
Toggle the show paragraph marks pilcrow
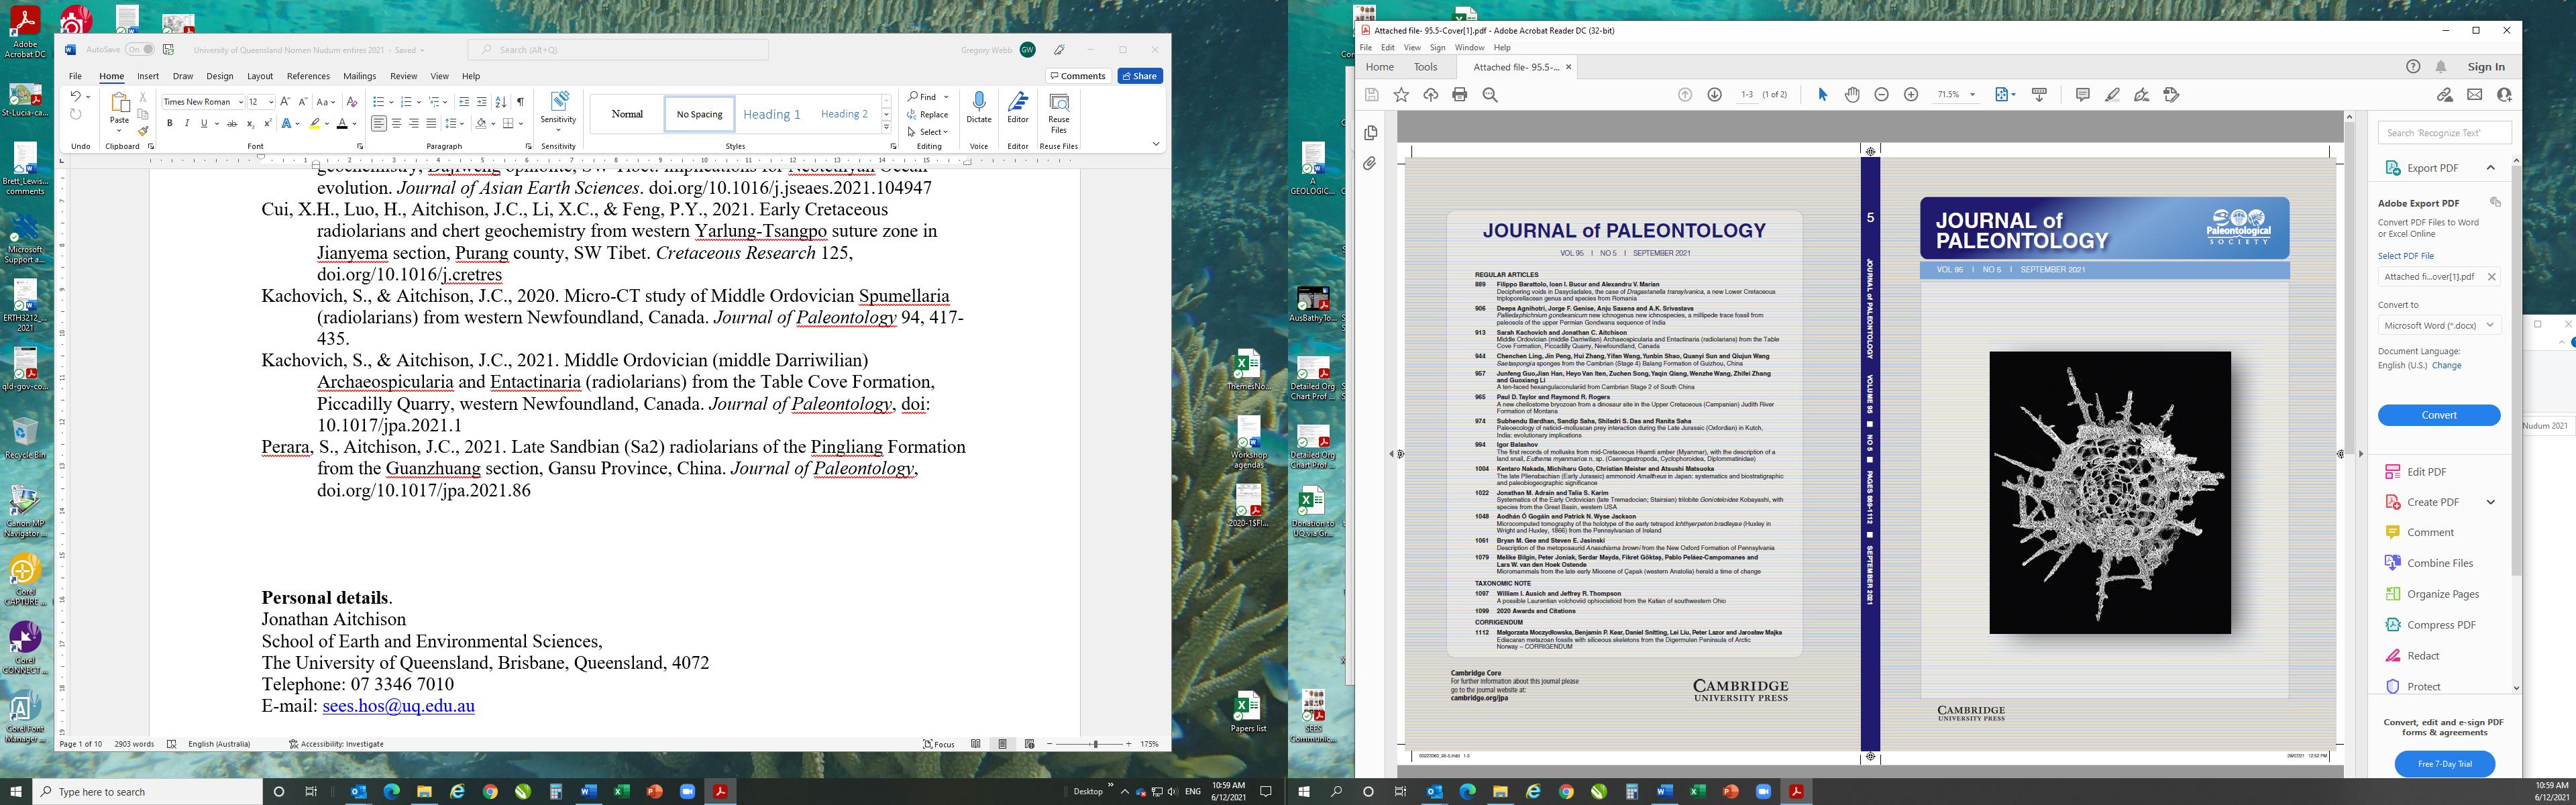coord(520,101)
